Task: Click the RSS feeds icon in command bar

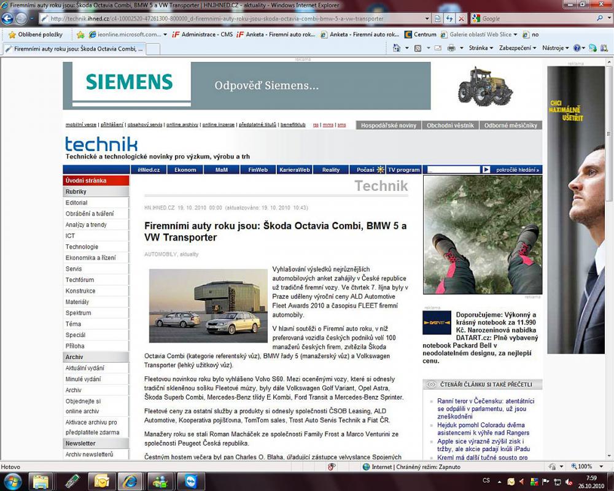Action: pyautogui.click(x=418, y=48)
